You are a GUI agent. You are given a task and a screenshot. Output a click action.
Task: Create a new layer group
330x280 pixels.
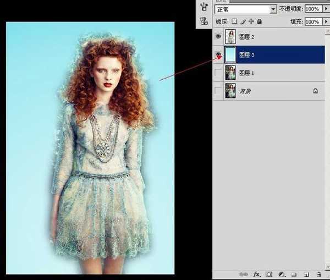(293, 273)
